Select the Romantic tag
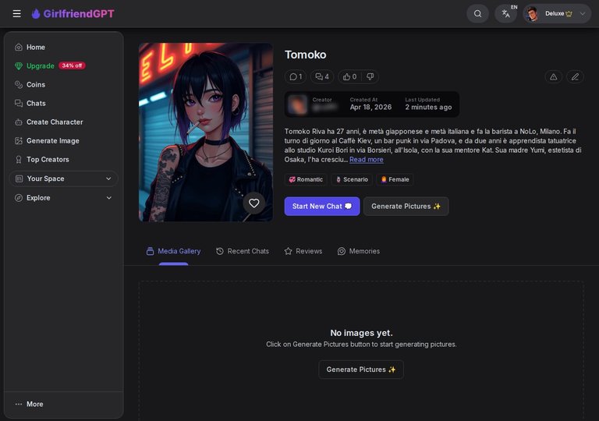 click(x=306, y=179)
